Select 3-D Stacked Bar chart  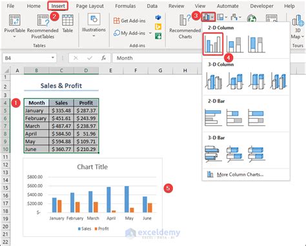[235, 154]
